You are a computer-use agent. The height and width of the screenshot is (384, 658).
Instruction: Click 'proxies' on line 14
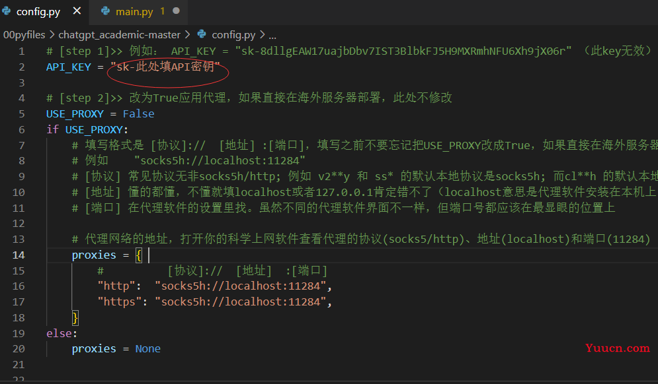[x=94, y=255]
